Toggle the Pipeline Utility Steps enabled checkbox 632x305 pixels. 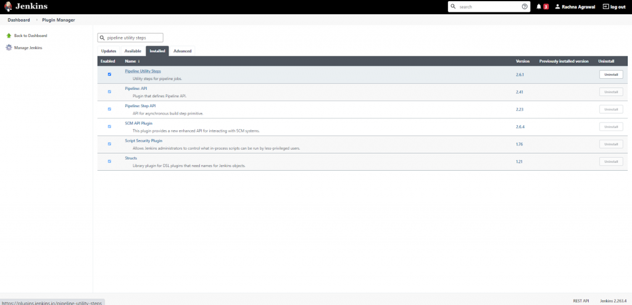click(109, 75)
